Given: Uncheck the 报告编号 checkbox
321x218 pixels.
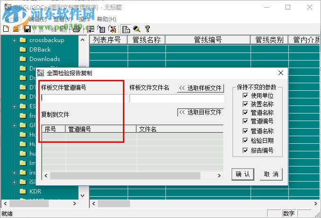Looking at the screenshot, I should click(245, 150).
